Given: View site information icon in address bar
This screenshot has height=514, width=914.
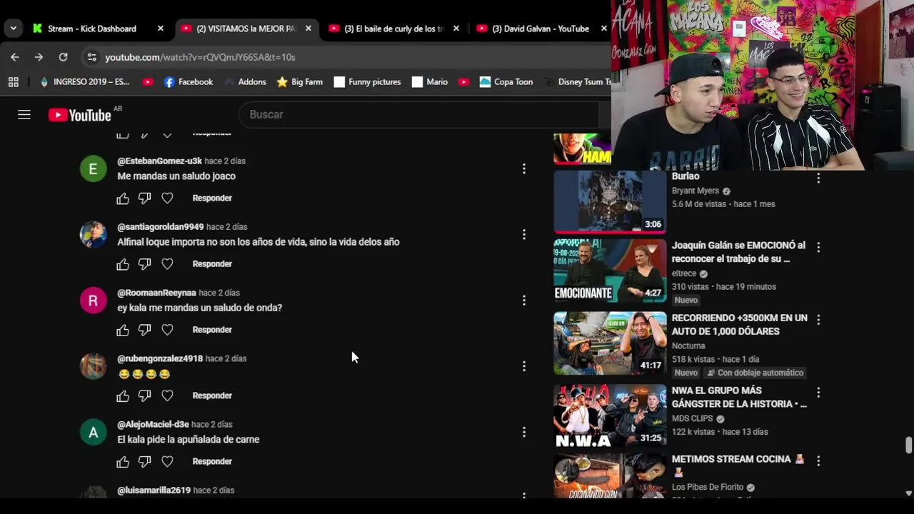Looking at the screenshot, I should (91, 57).
